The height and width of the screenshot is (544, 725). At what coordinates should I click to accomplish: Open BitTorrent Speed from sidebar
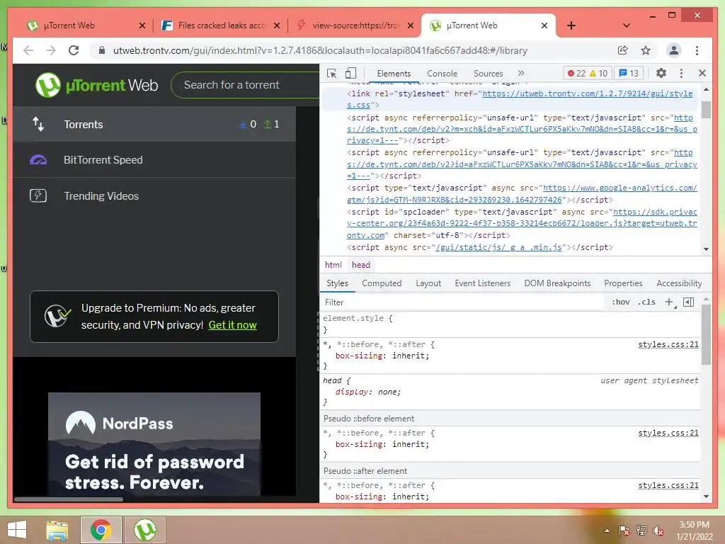[x=154, y=159]
